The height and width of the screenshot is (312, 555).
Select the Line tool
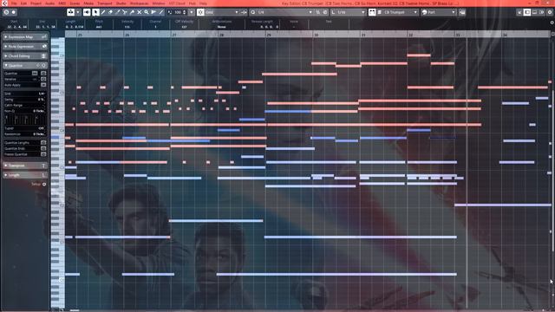pyautogui.click(x=161, y=12)
